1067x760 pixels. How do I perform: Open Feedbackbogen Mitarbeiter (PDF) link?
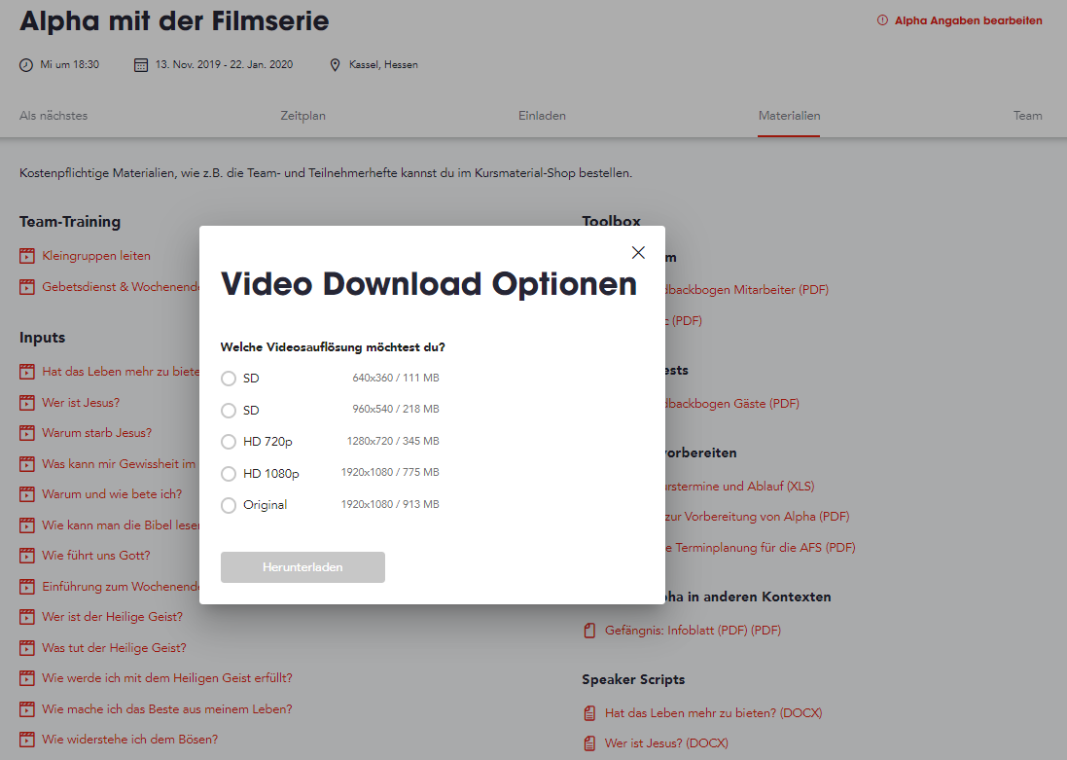pyautogui.click(x=746, y=290)
